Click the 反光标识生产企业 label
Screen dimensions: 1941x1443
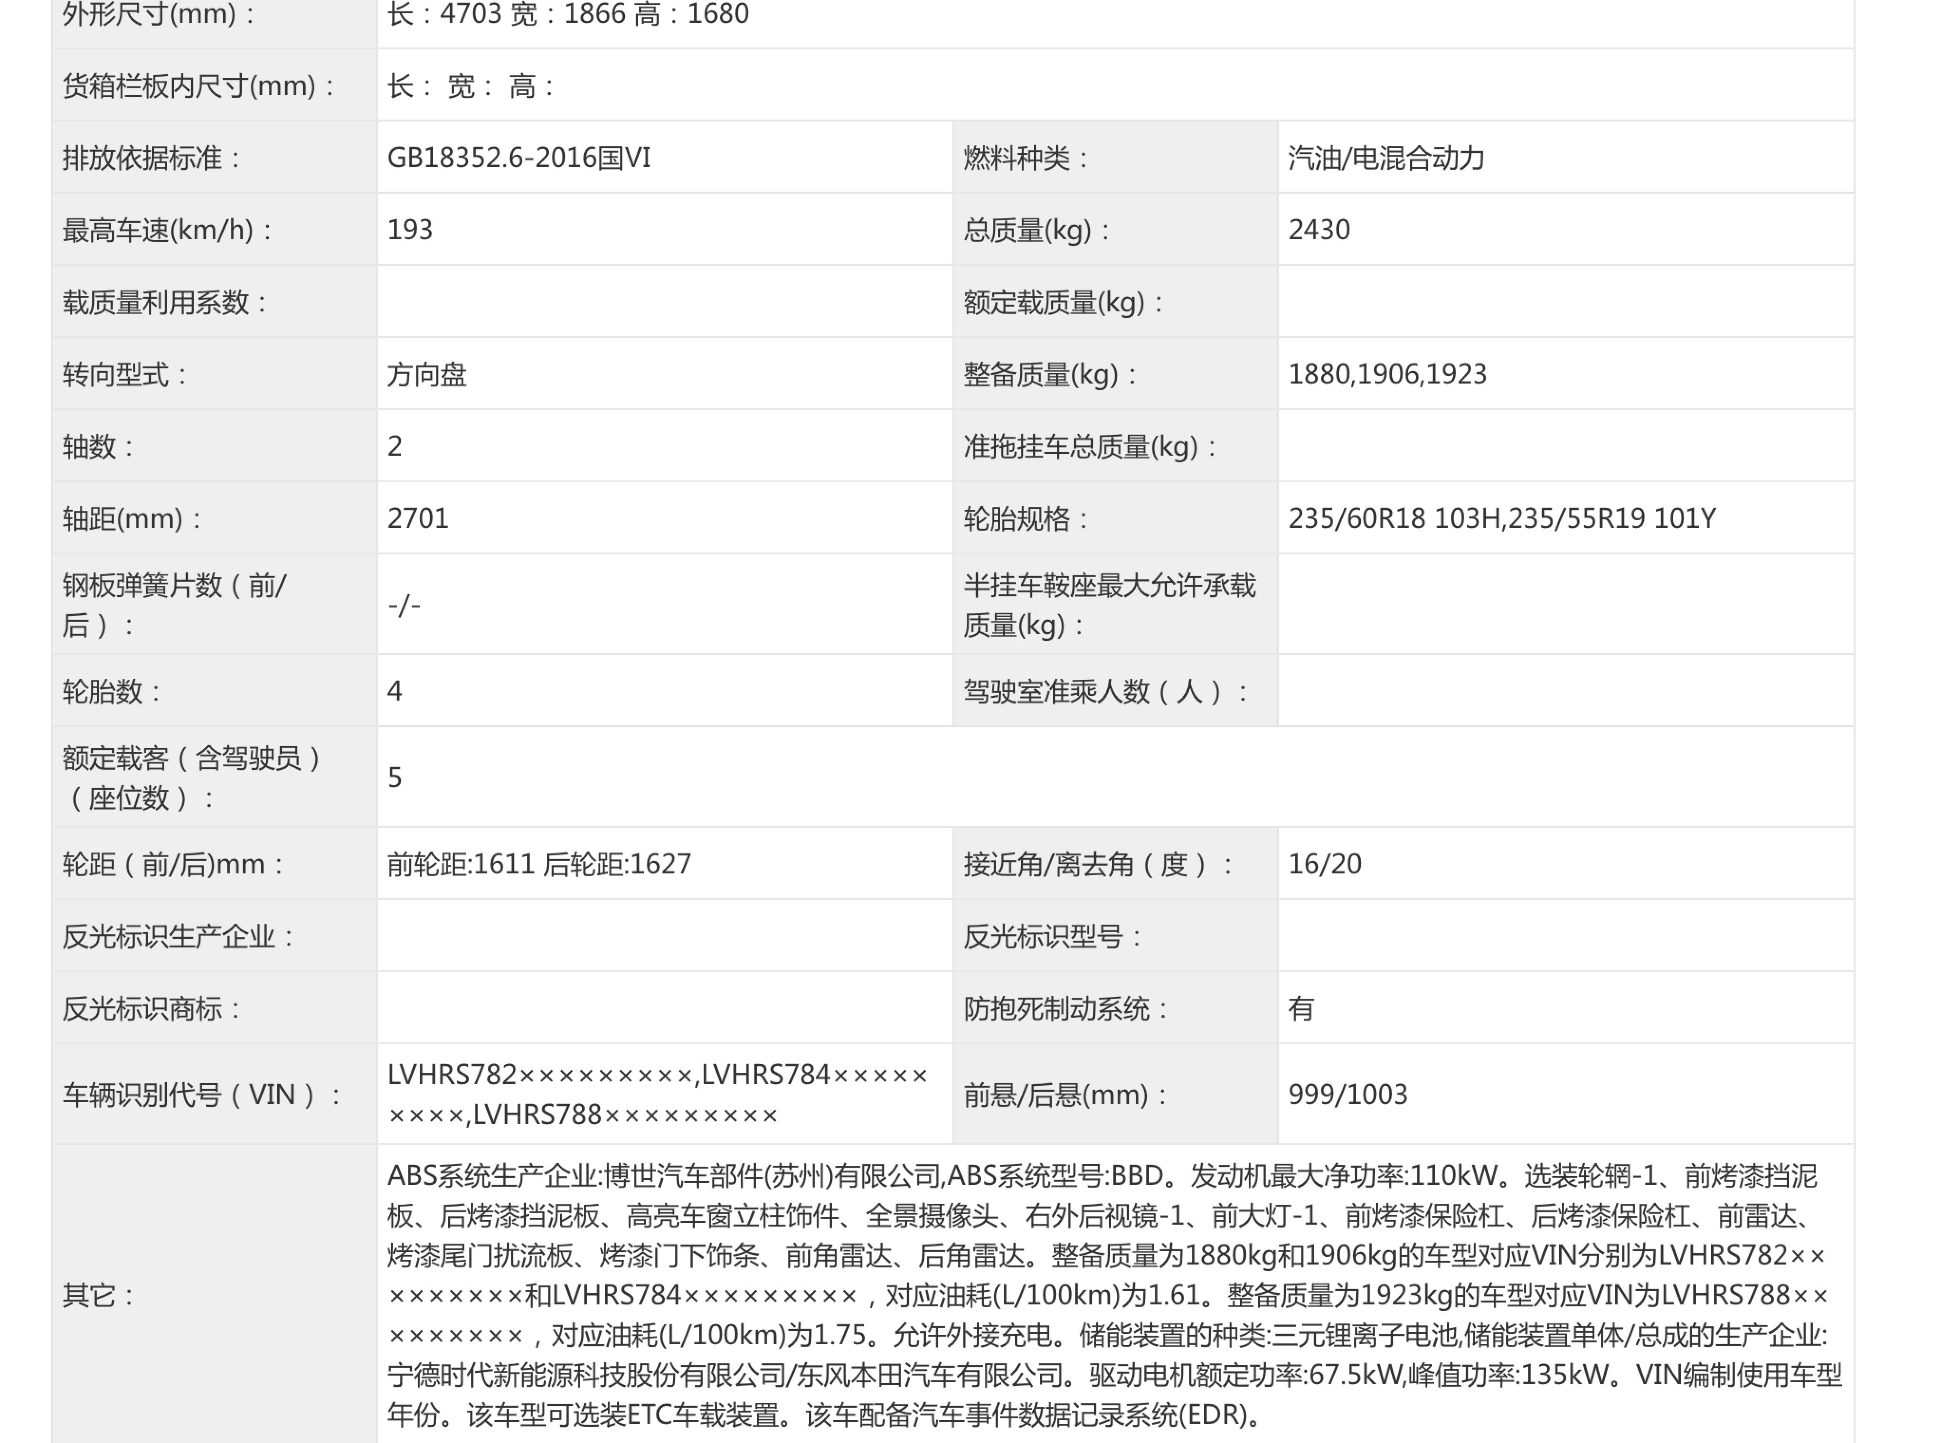pos(178,937)
